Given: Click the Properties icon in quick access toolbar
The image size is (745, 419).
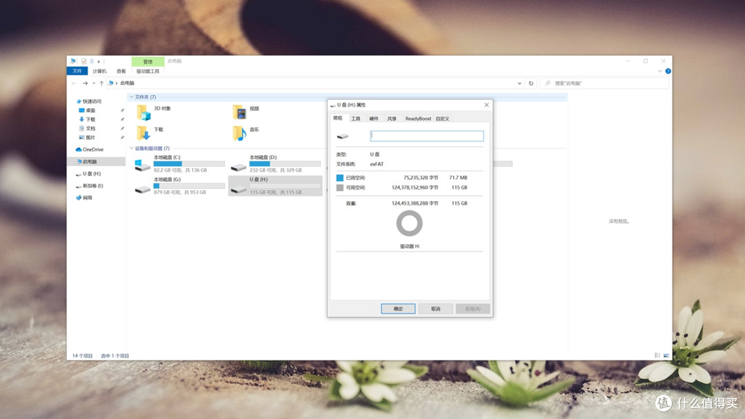Looking at the screenshot, I should [x=83, y=61].
